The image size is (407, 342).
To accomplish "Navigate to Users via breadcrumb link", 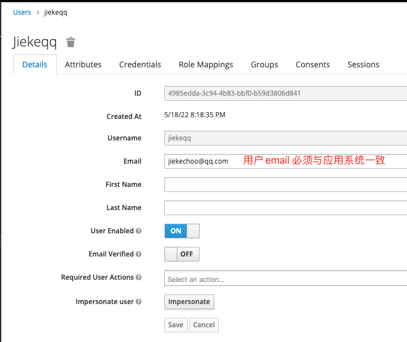I will (x=22, y=12).
